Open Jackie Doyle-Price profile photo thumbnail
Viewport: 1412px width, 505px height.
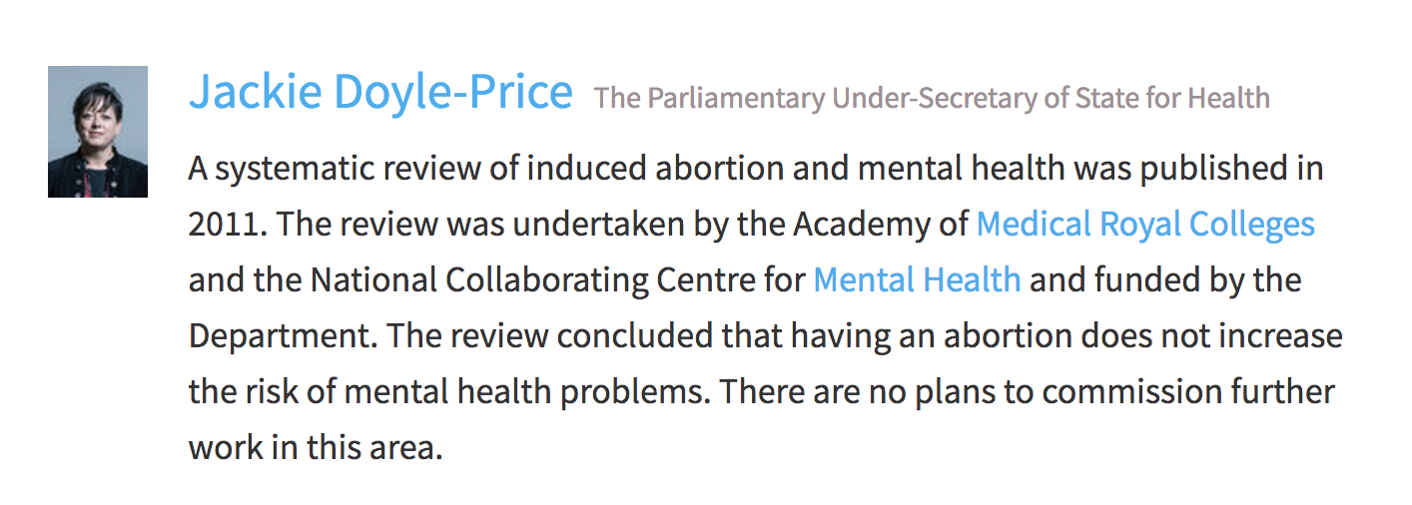click(98, 131)
